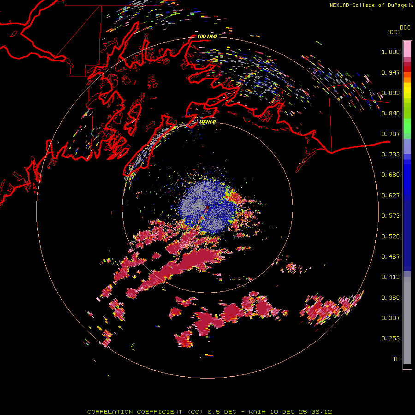Screen dimensions: 415x415
Task: Click the 0.840 scale value
Action: tap(391, 113)
